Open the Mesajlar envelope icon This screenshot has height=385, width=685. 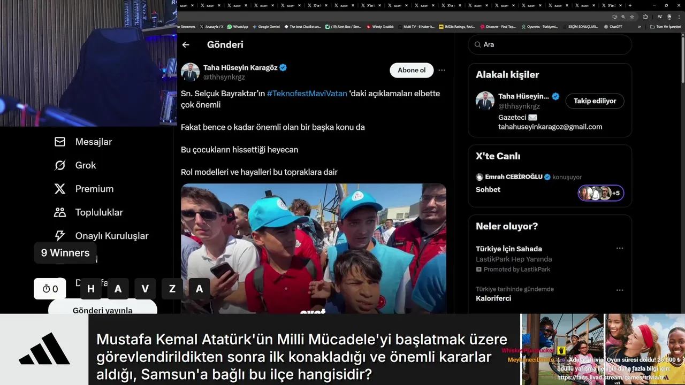(60, 142)
